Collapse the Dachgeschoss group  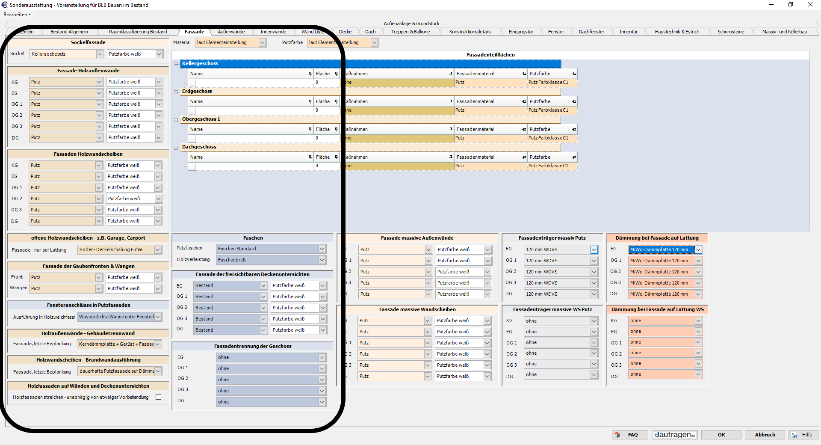click(176, 148)
